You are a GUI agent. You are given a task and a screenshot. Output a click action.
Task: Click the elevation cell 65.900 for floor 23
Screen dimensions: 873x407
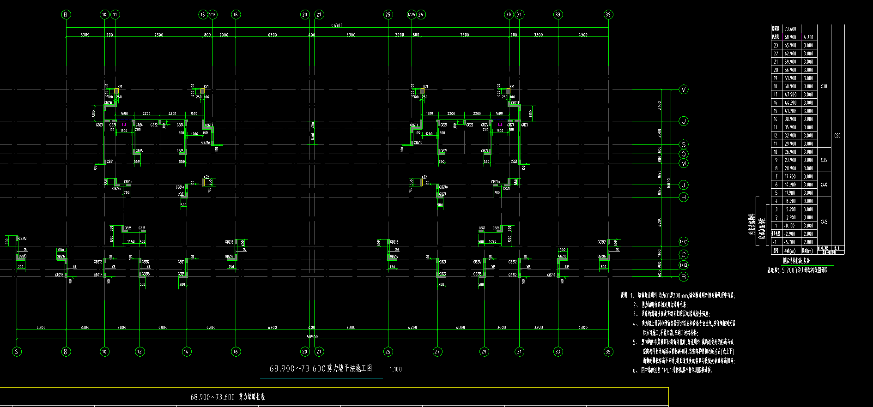pyautogui.click(x=790, y=45)
